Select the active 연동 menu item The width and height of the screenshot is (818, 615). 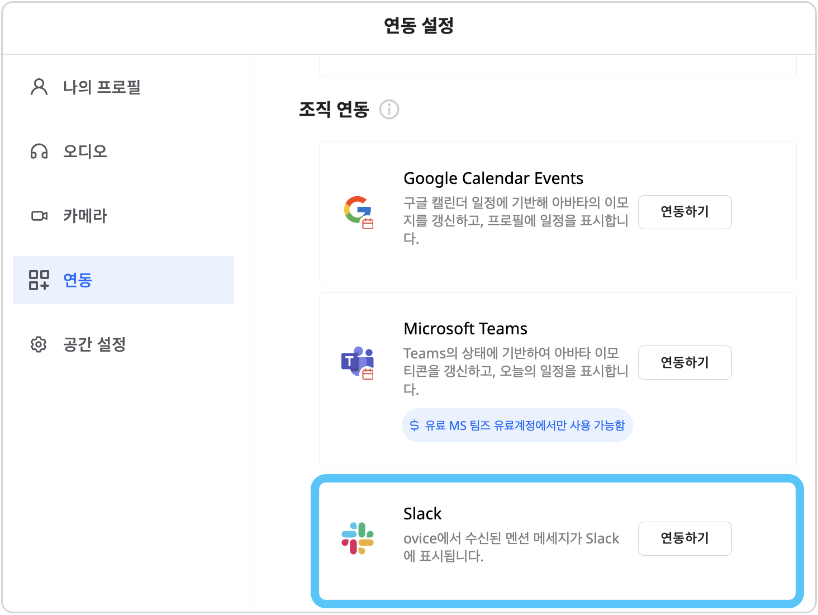click(x=78, y=281)
